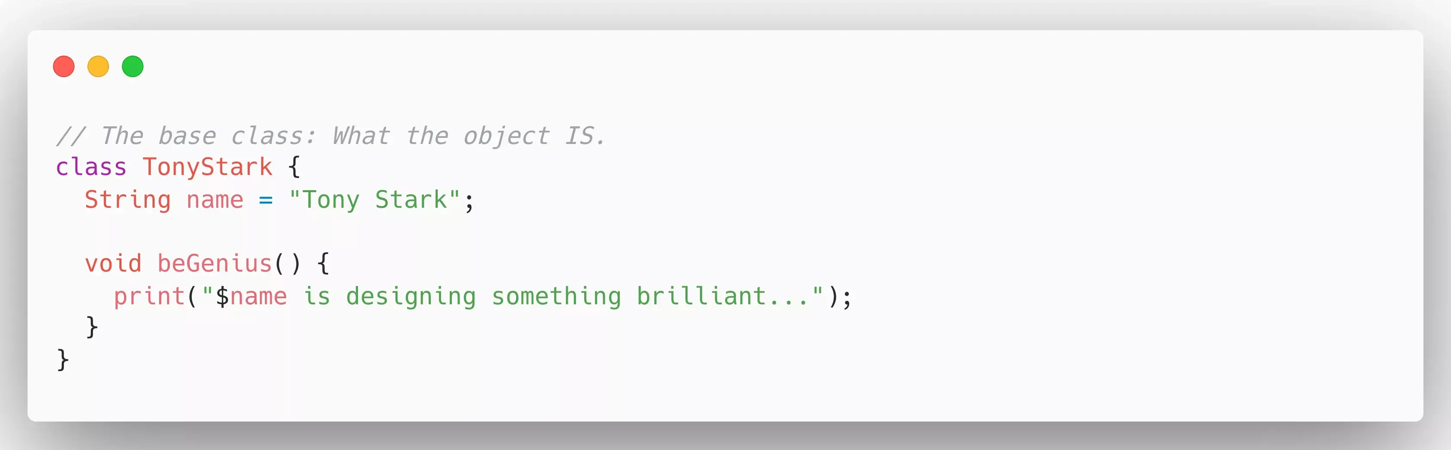Click the comment line about base class
The image size is (1451, 450).
click(330, 136)
